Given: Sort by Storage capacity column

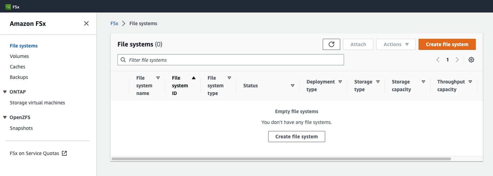Looking at the screenshot, I should (x=423, y=82).
